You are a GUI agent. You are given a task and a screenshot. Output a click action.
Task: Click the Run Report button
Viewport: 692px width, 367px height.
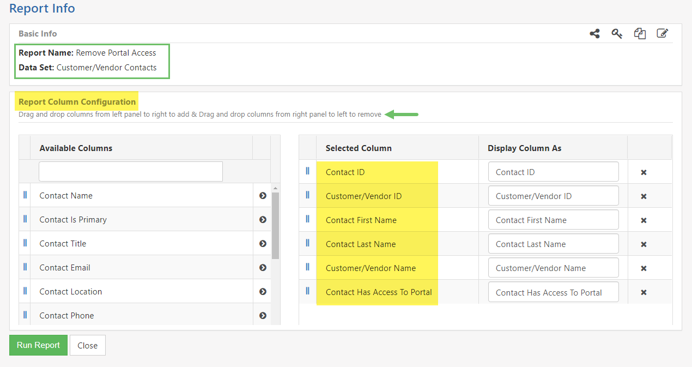click(38, 345)
